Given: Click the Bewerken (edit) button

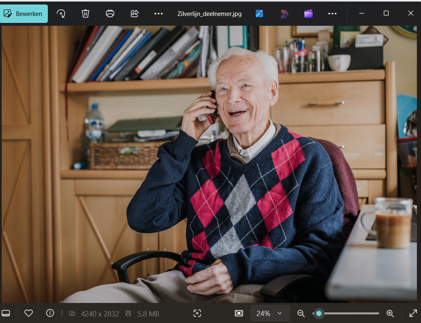Looking at the screenshot, I should [24, 13].
